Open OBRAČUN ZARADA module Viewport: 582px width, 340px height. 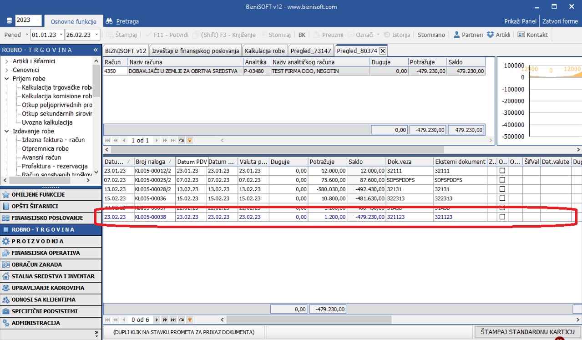[51, 264]
